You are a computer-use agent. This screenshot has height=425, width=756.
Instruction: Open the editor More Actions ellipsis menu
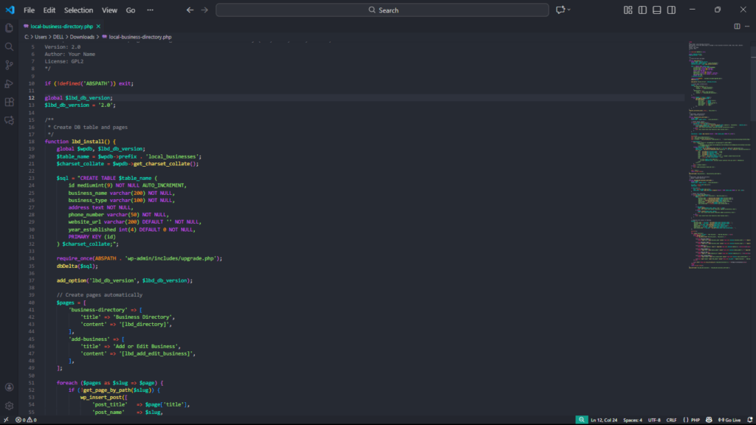pos(747,26)
